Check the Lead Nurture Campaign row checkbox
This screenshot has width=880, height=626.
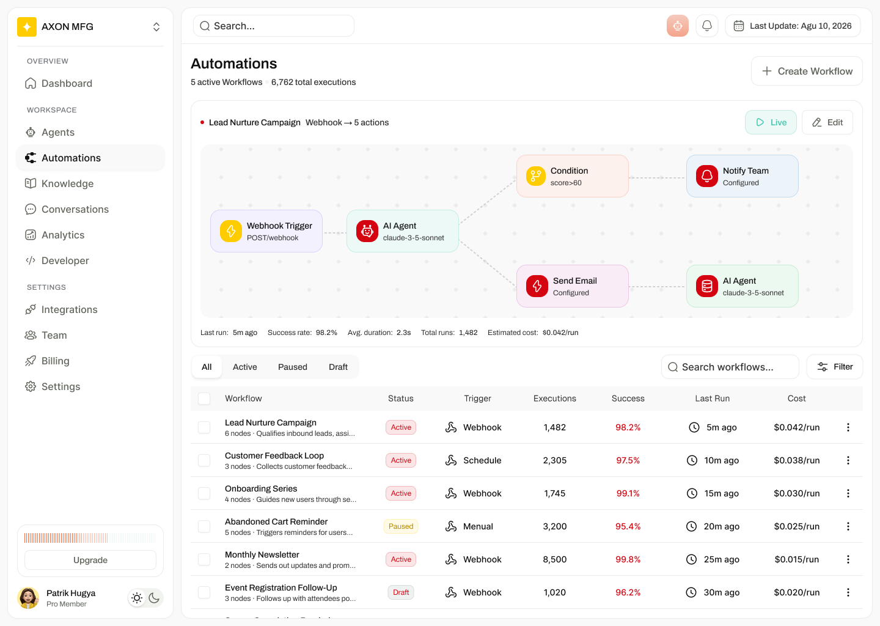tap(204, 427)
